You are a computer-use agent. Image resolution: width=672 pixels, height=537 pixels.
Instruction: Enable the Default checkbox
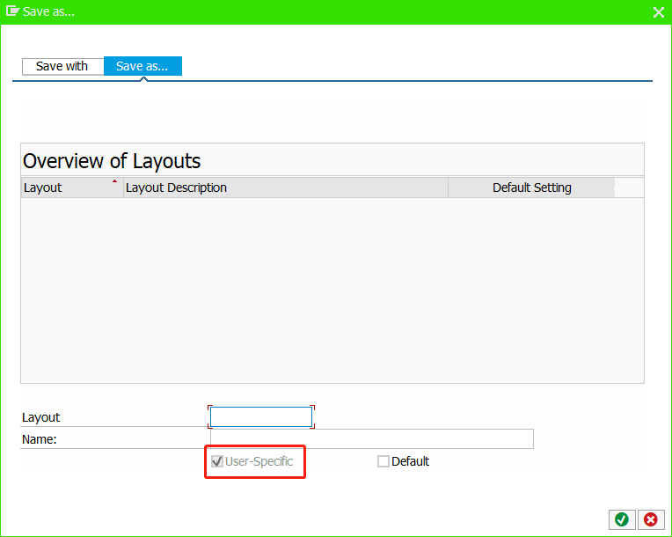pos(383,461)
